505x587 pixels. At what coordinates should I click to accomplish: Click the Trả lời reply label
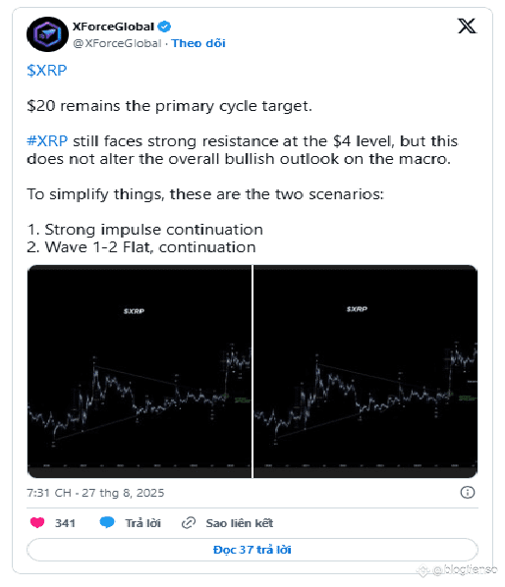(x=142, y=523)
